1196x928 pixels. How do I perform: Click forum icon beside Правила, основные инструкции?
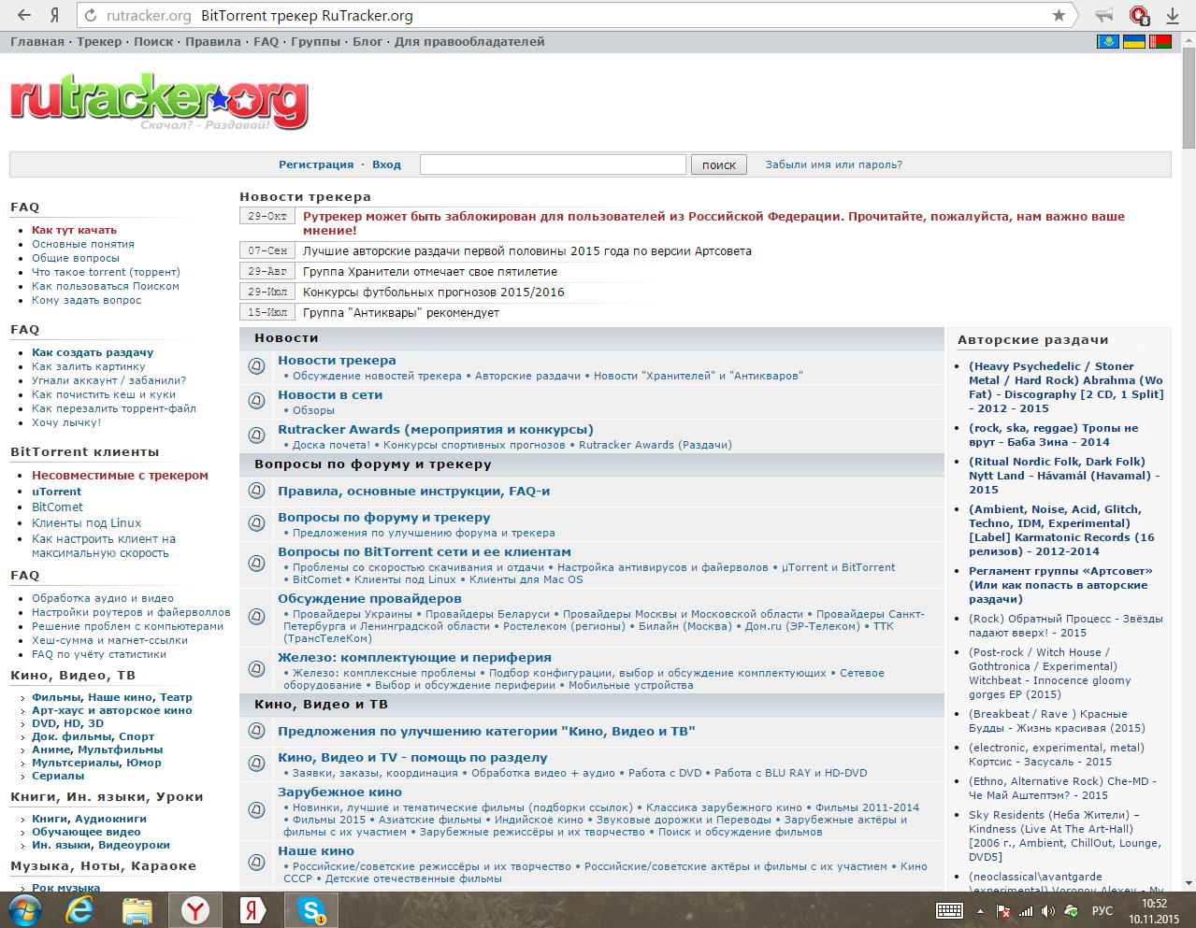coord(257,491)
